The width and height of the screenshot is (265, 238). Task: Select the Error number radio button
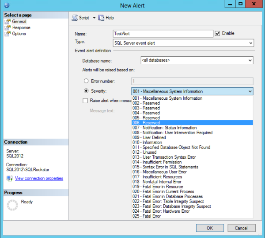[x=86, y=81]
